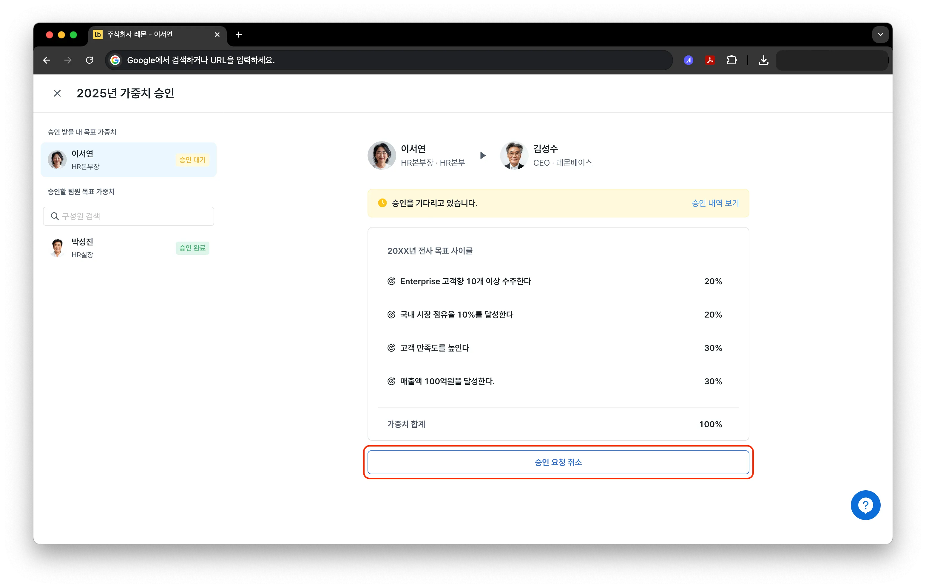Screen dimensions: 926x588
Task: Click the 승인 대기 status badge
Action: coord(192,160)
